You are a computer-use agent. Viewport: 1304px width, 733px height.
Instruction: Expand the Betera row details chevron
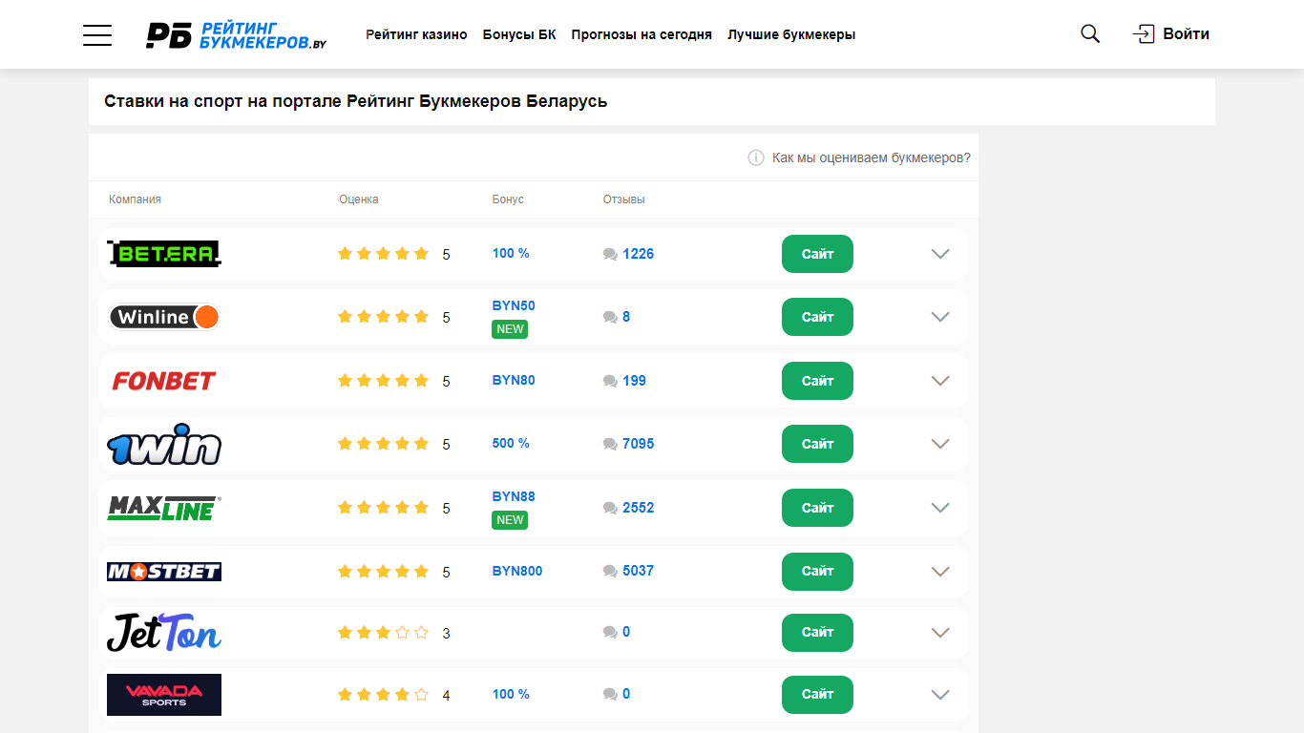click(x=940, y=254)
